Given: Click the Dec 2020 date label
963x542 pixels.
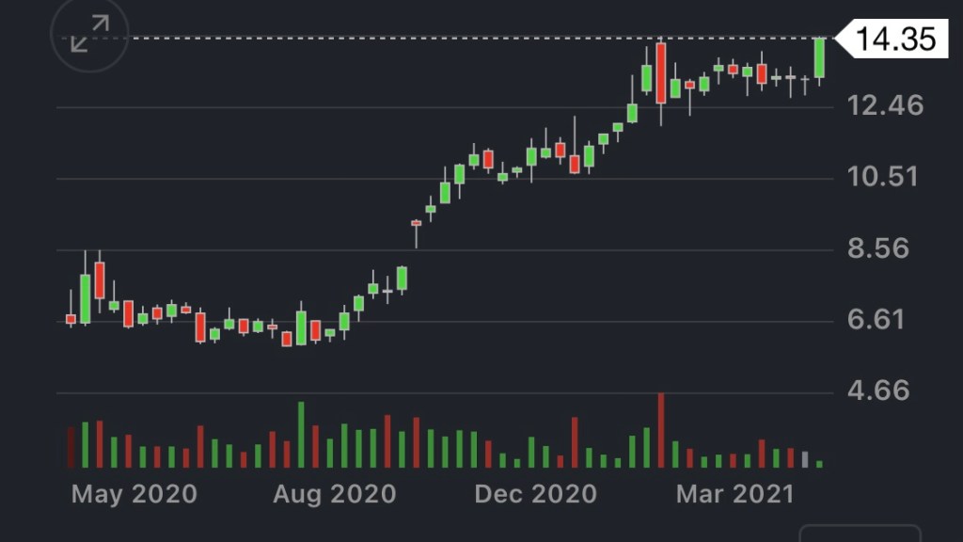Looking at the screenshot, I should 535,494.
